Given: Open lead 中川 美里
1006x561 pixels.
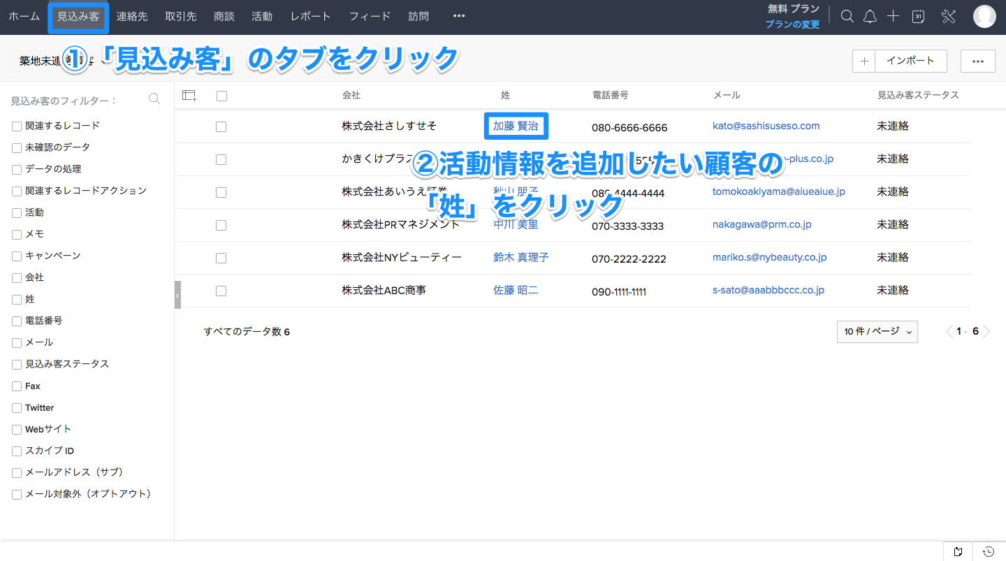Looking at the screenshot, I should tap(516, 224).
